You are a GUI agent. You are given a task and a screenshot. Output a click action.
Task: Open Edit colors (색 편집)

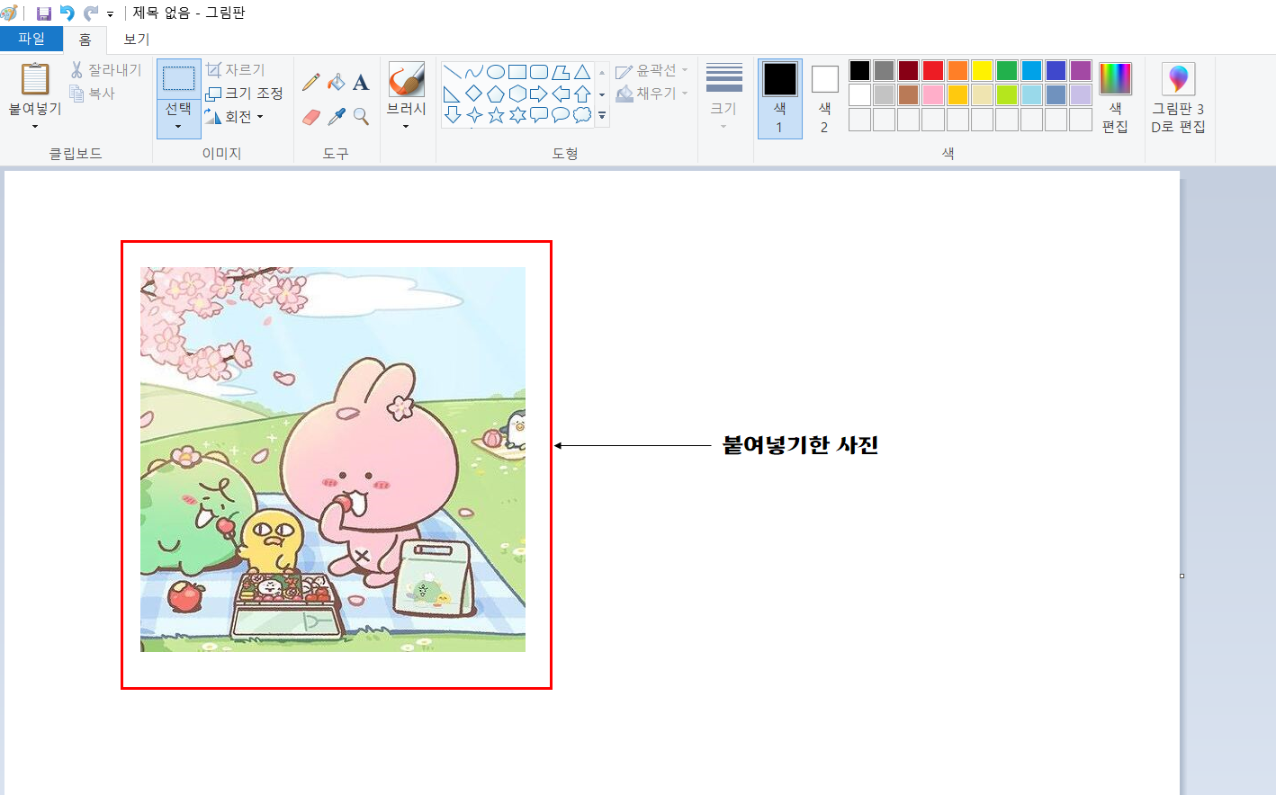(1115, 98)
